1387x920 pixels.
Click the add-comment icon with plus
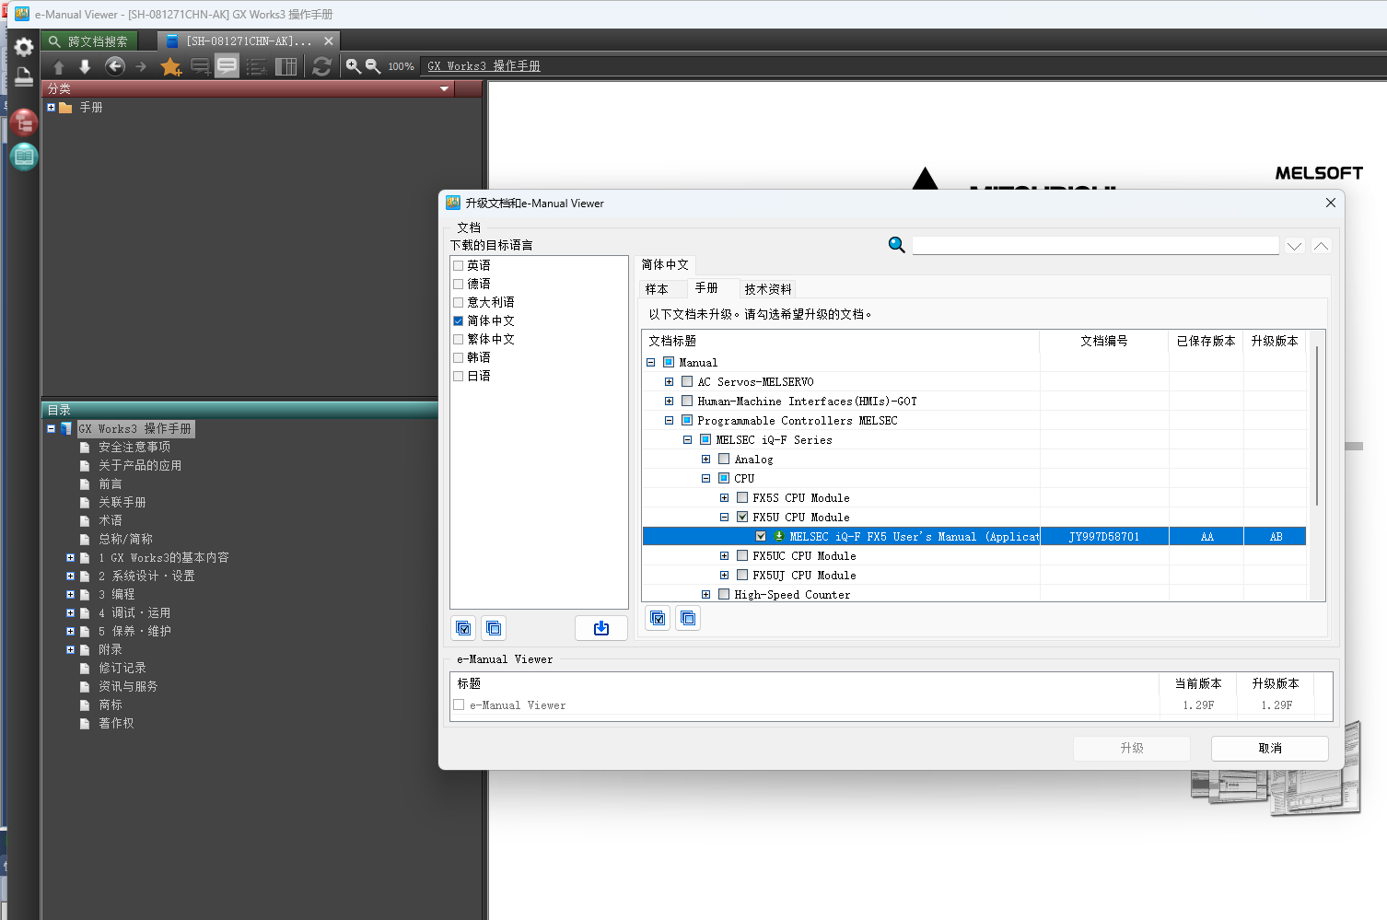pos(200,66)
